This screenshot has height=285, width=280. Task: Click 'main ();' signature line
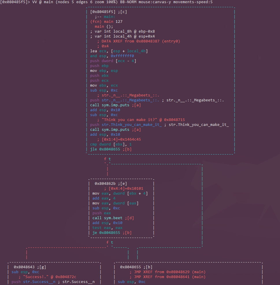point(104,27)
